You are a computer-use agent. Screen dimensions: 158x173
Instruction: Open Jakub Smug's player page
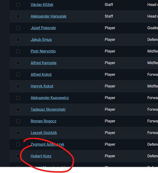coord(41,40)
